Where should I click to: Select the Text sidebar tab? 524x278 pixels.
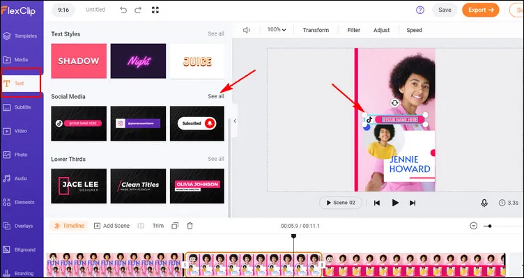(21, 83)
